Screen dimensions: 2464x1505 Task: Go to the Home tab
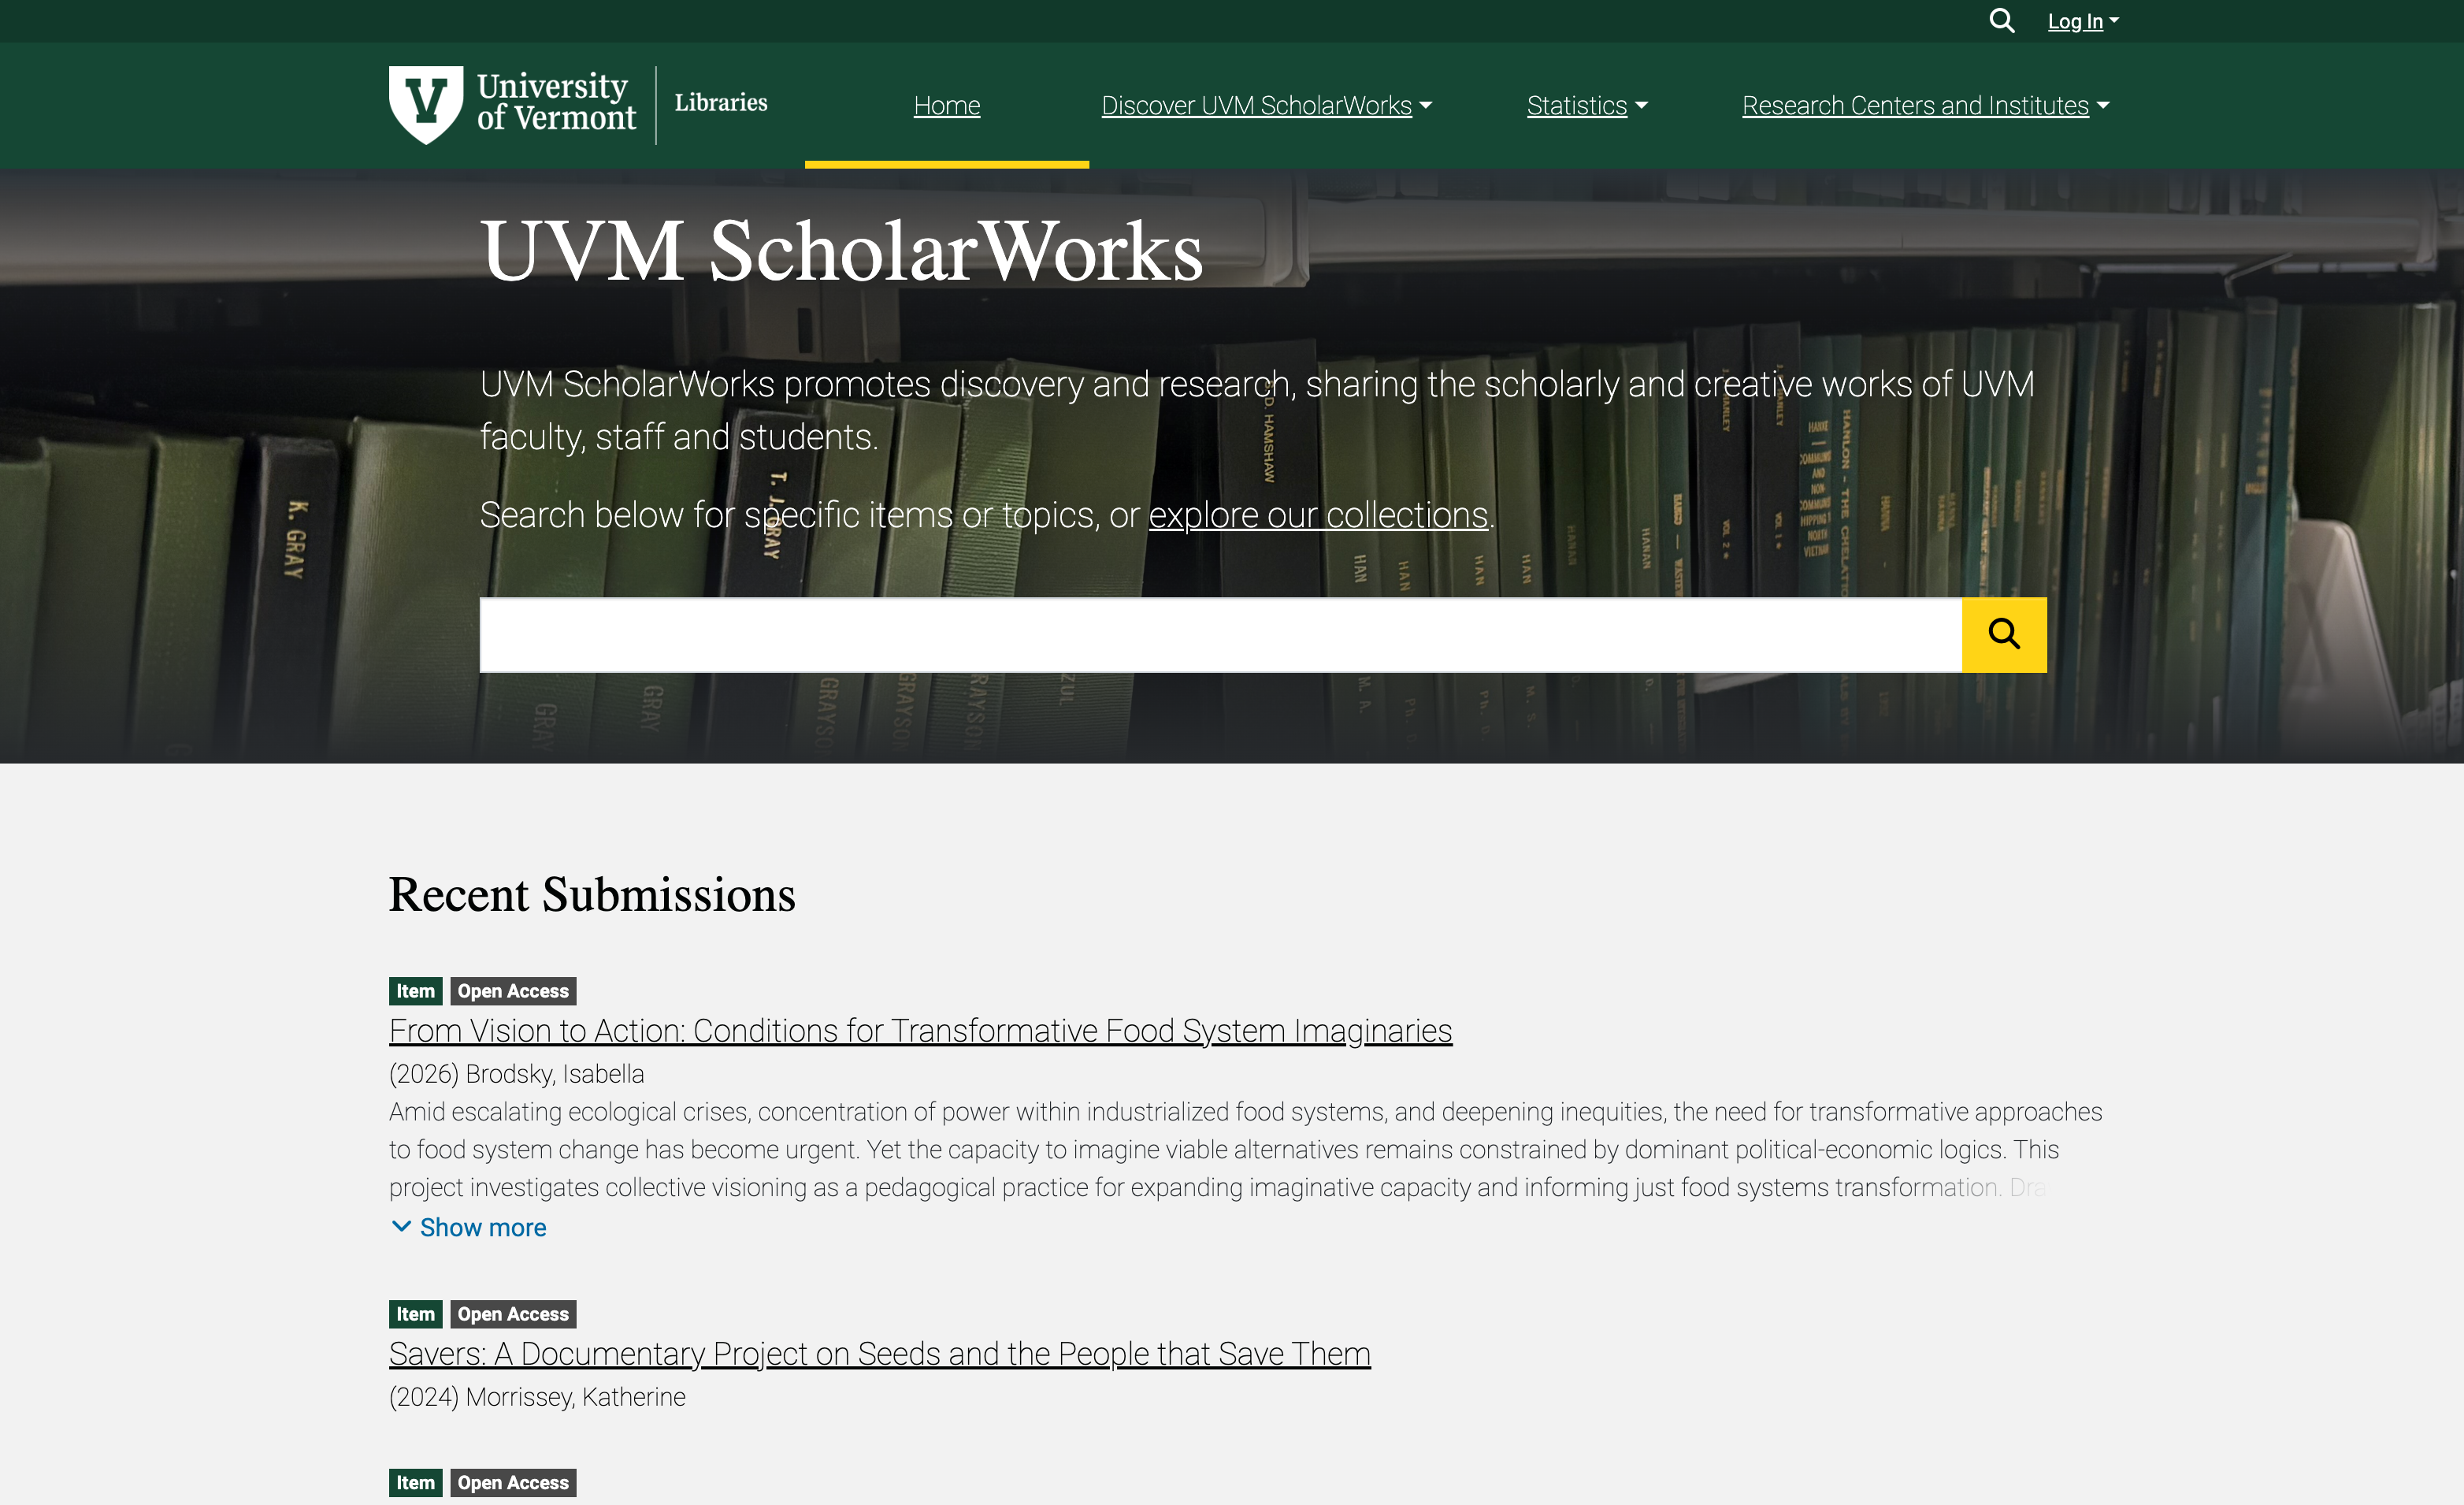point(947,105)
